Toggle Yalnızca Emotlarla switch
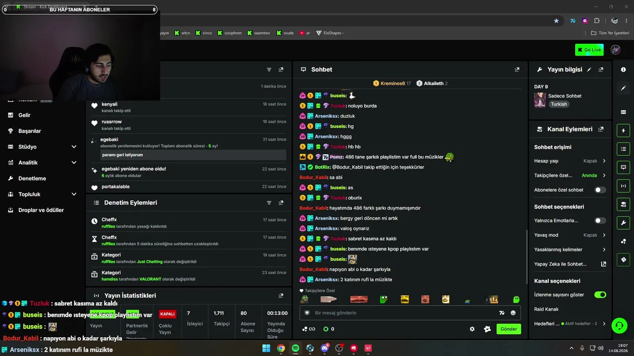 pyautogui.click(x=600, y=221)
